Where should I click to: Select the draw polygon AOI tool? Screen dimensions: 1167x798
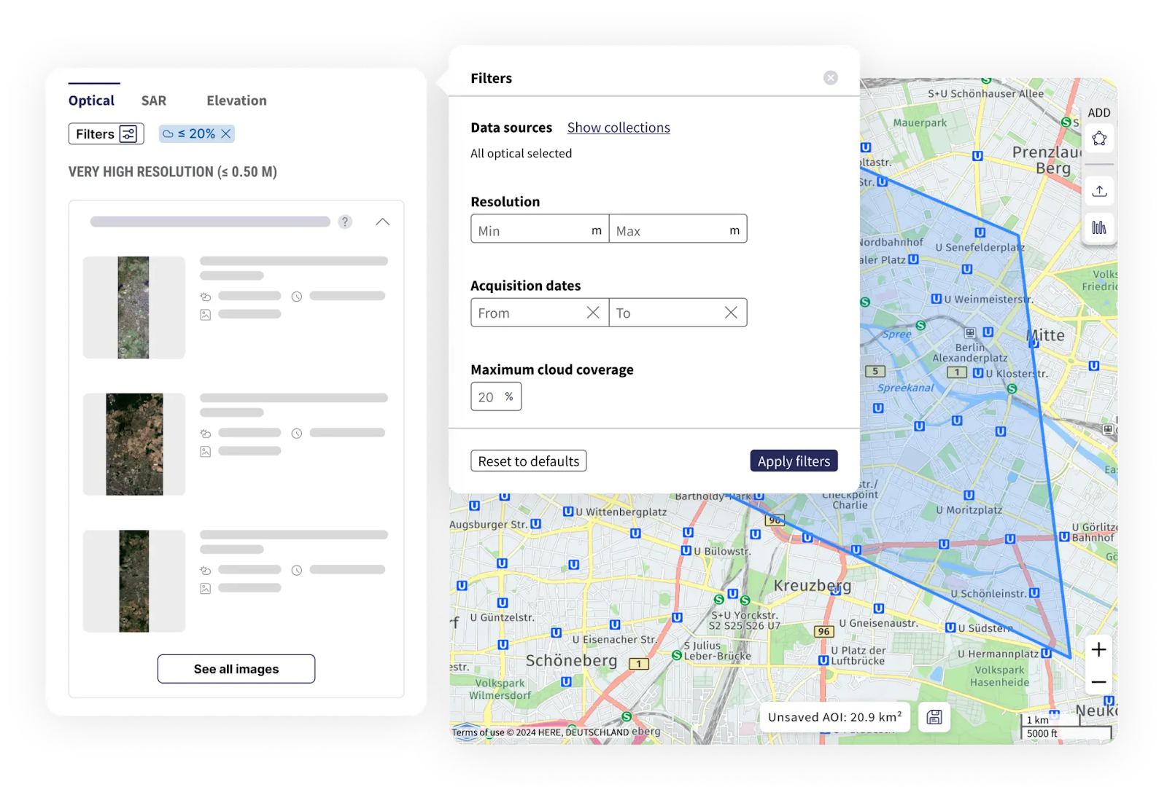pos(1099,138)
